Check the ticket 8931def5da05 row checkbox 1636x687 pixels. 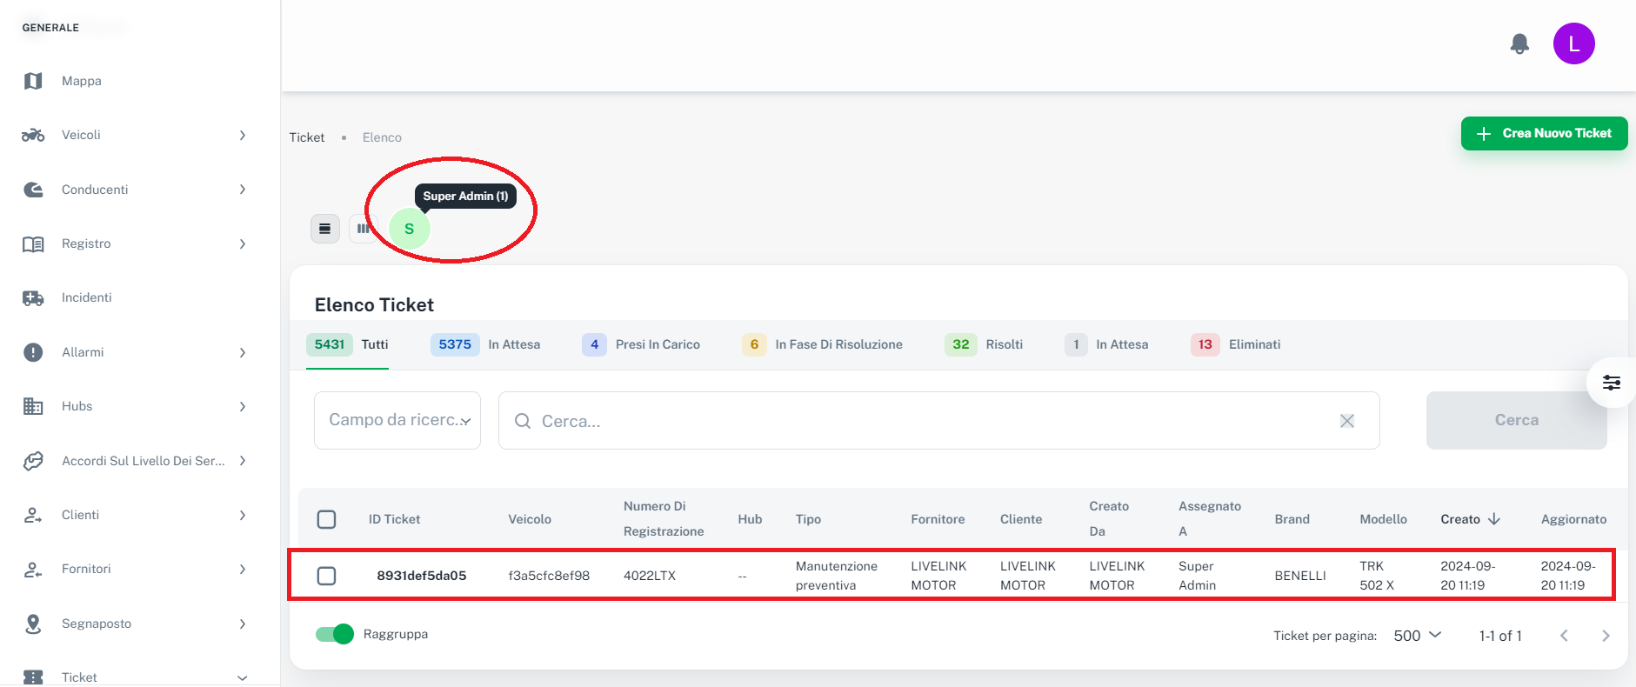[326, 576]
